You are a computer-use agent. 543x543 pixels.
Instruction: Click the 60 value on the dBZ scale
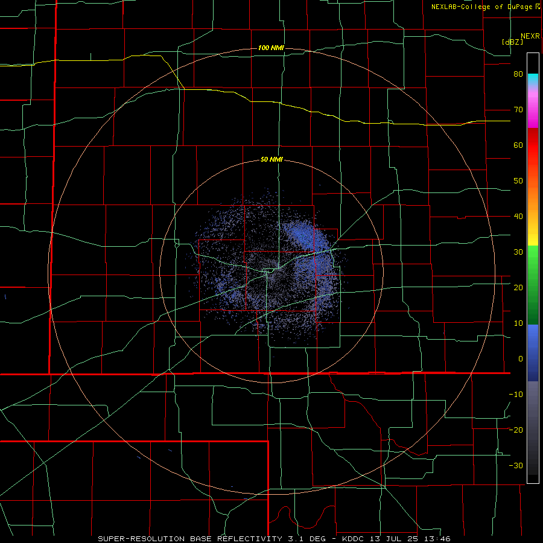click(x=518, y=145)
